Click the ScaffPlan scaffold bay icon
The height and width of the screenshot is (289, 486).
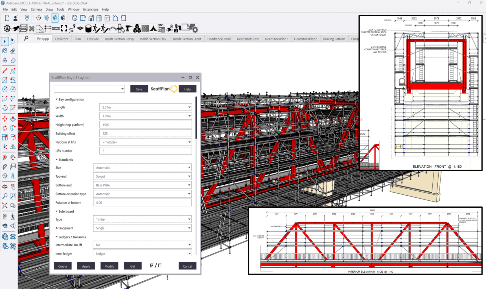tap(23, 28)
